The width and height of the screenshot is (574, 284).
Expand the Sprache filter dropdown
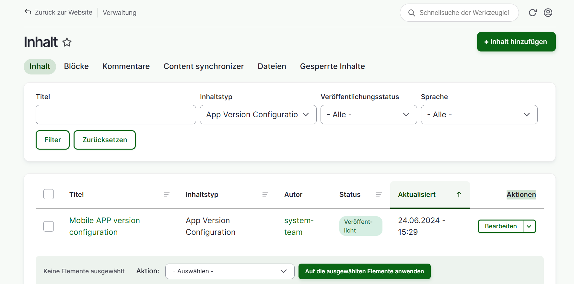(479, 115)
